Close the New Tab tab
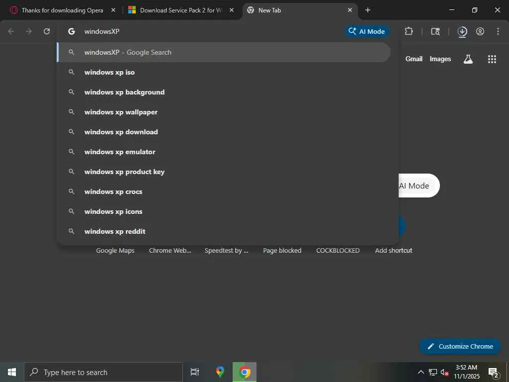The image size is (509, 382). [350, 10]
